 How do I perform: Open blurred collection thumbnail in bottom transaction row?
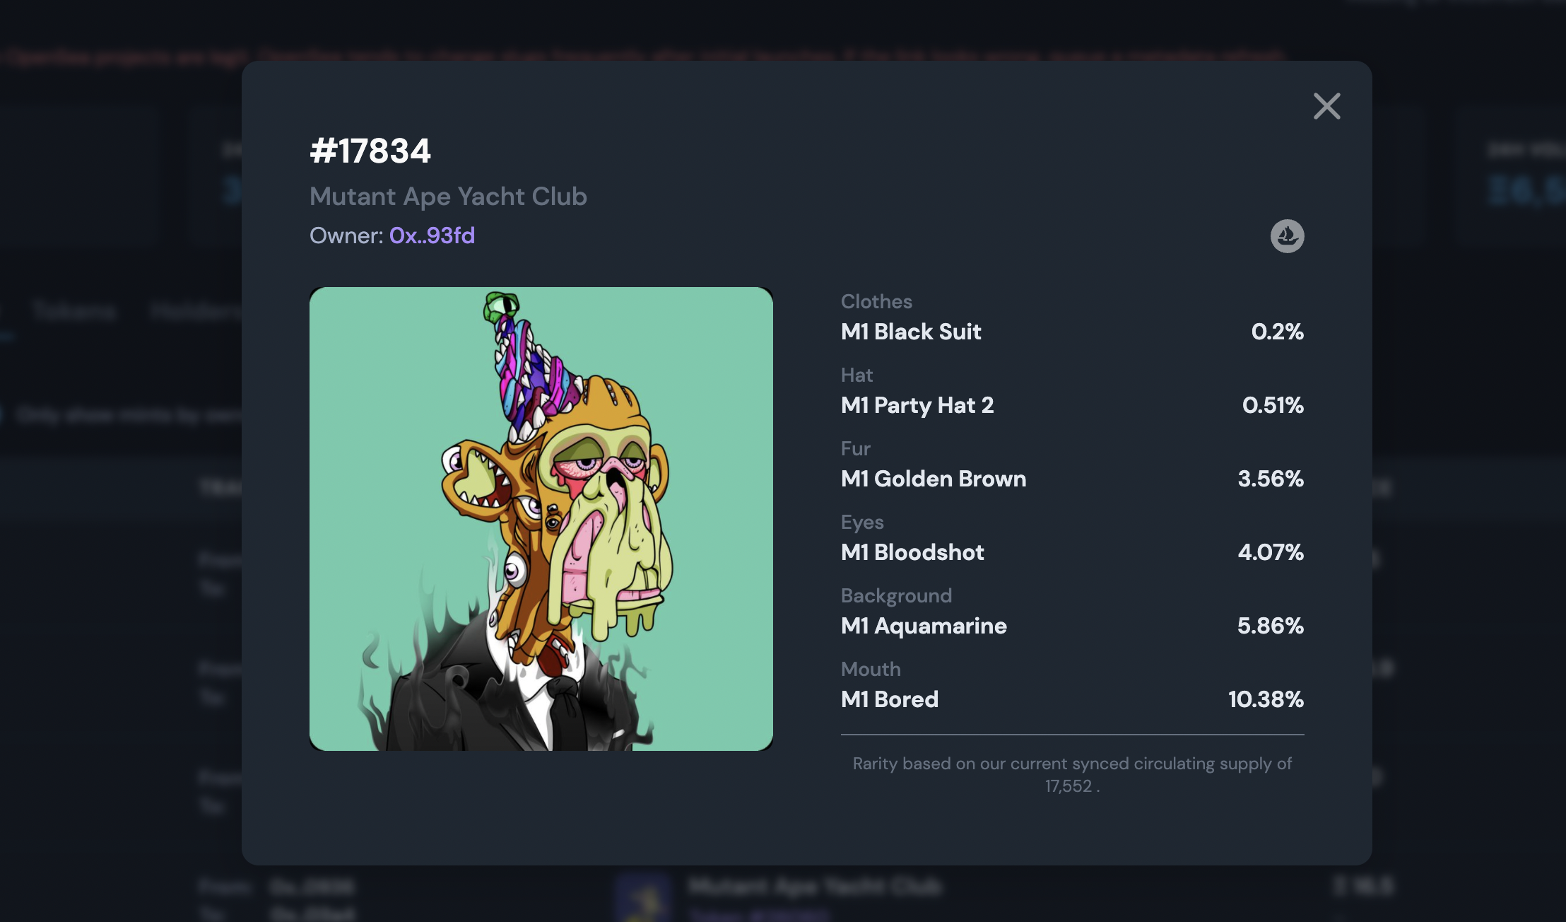[642, 898]
